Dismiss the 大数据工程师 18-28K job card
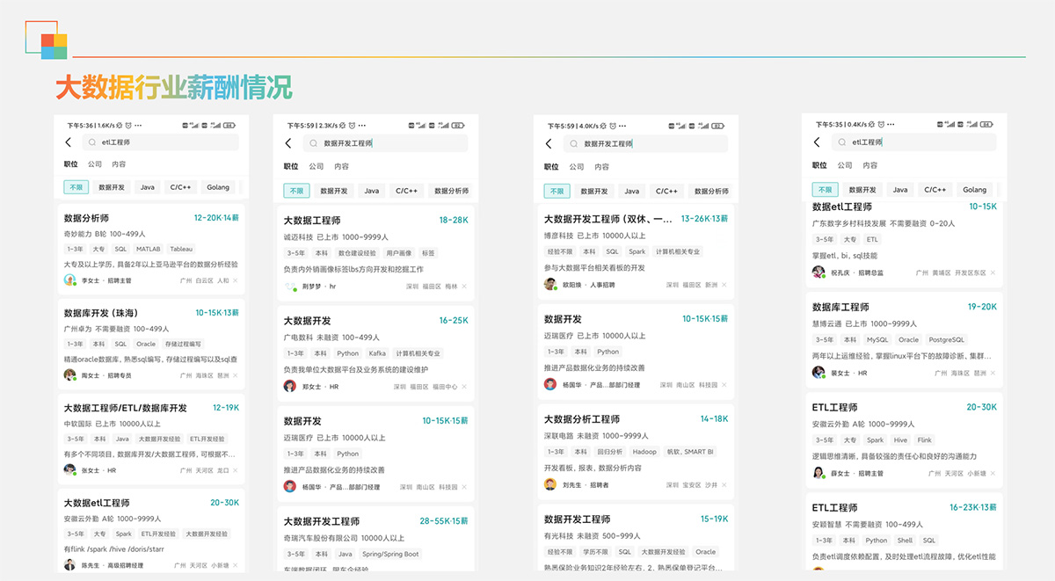 click(464, 287)
